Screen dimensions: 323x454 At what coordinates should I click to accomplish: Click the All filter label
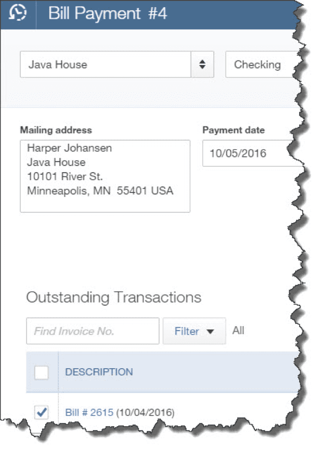click(239, 330)
